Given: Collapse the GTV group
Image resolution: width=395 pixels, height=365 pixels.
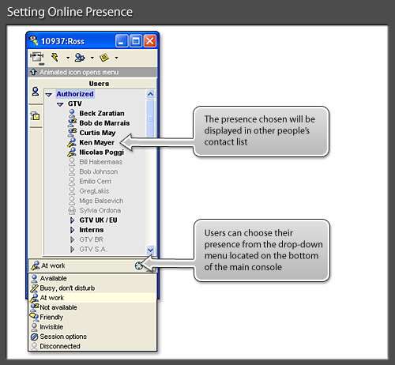Looking at the screenshot, I should tap(60, 104).
